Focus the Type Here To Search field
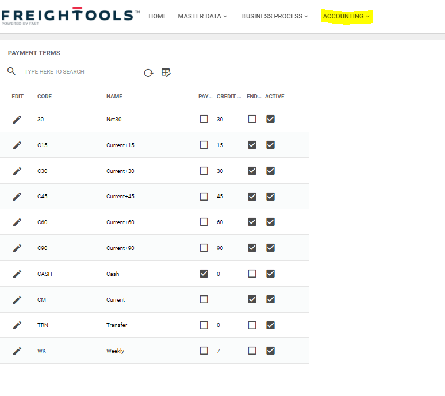 pos(79,72)
